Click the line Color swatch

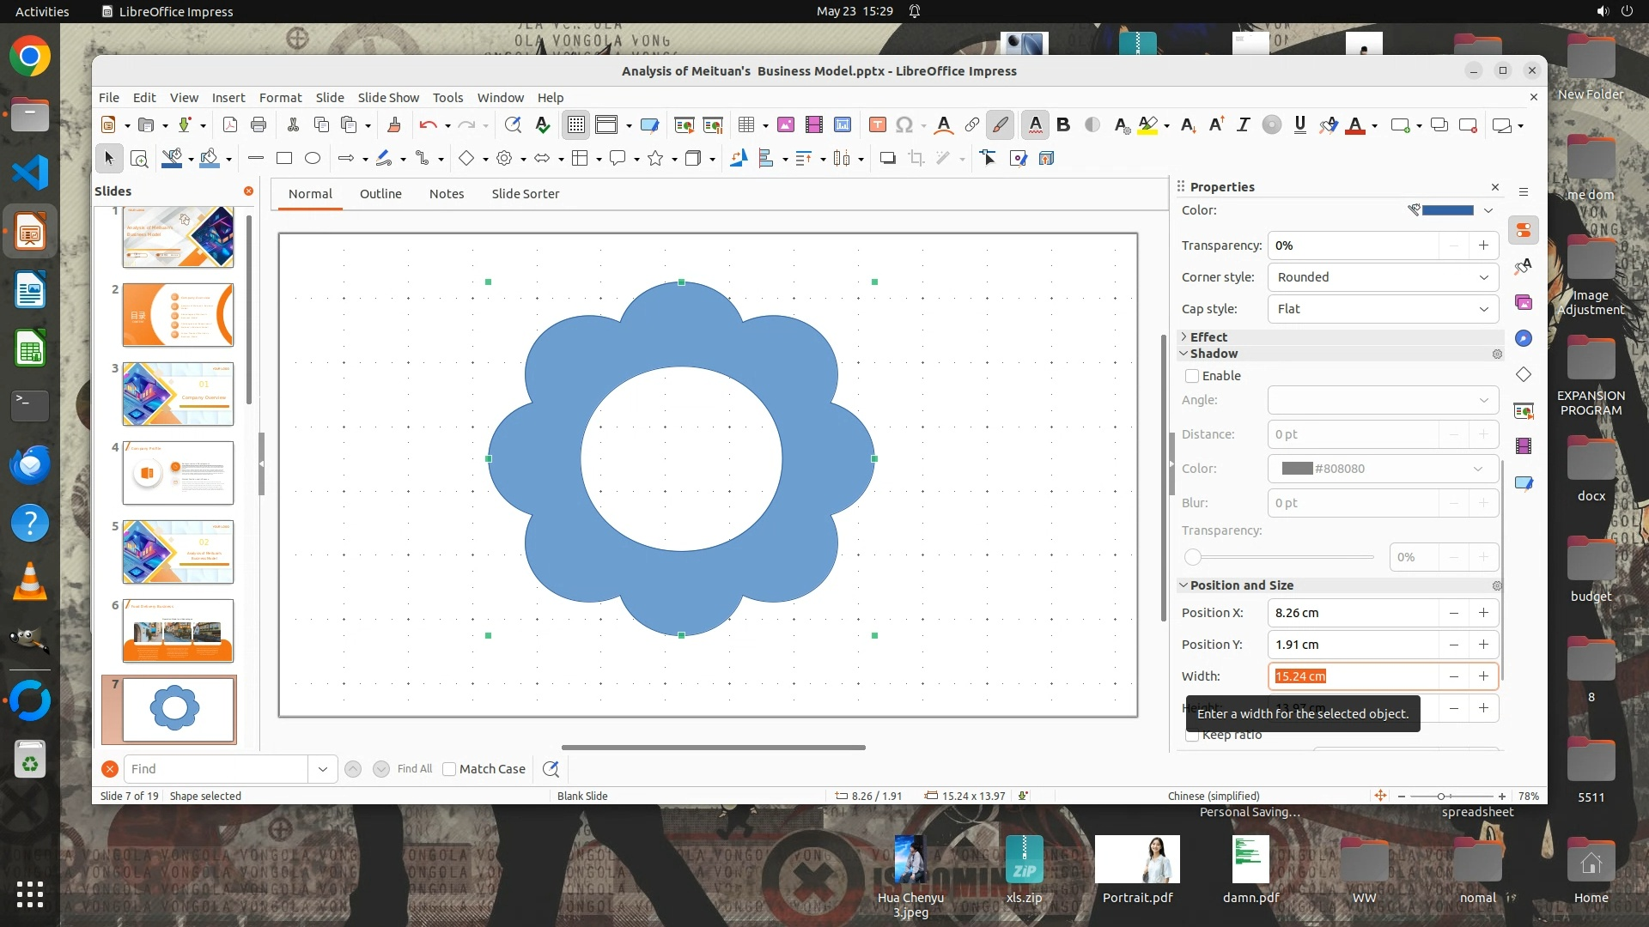[1447, 210]
